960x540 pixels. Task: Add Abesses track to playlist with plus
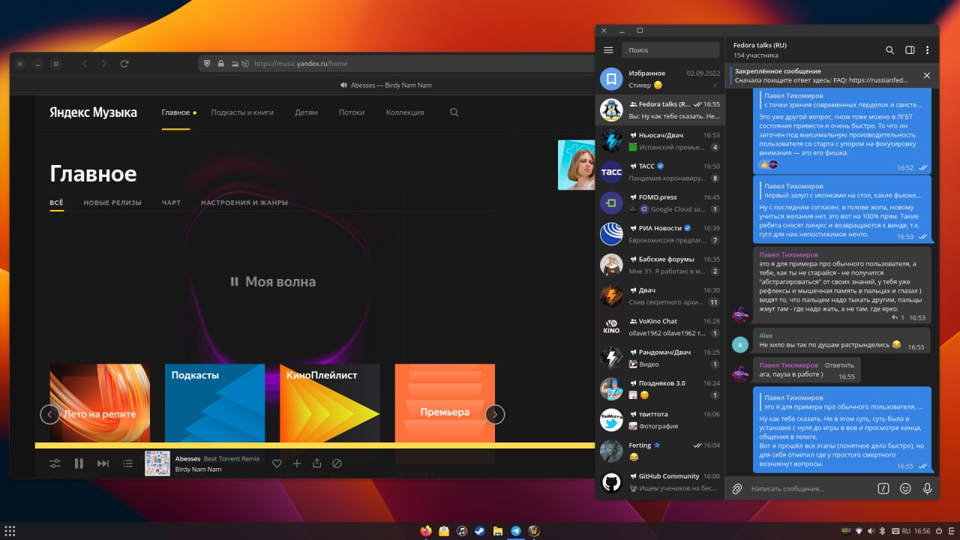click(x=297, y=463)
